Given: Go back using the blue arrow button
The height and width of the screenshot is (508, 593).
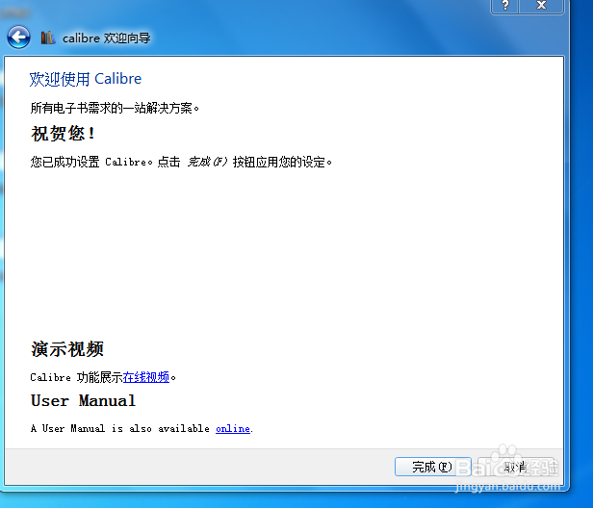Looking at the screenshot, I should [x=18, y=38].
